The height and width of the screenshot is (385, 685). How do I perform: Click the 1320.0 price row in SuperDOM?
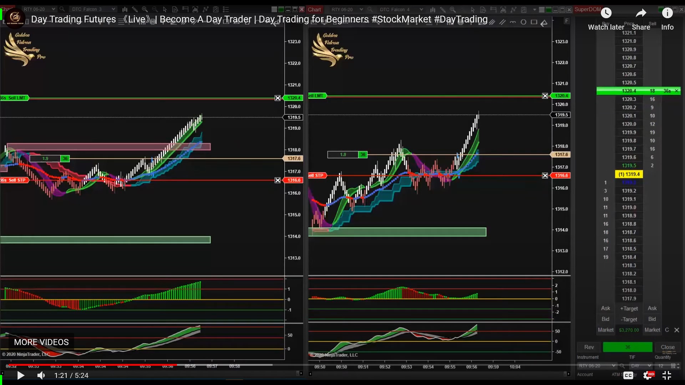(629, 124)
